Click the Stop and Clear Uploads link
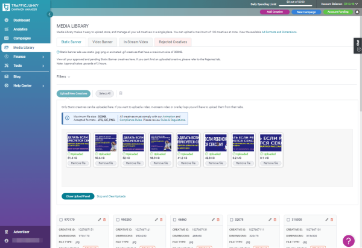 [x=111, y=196]
